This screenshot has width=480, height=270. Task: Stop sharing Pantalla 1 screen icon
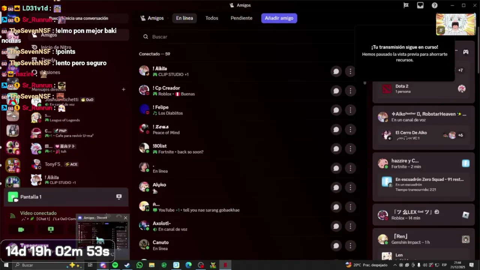(x=119, y=197)
